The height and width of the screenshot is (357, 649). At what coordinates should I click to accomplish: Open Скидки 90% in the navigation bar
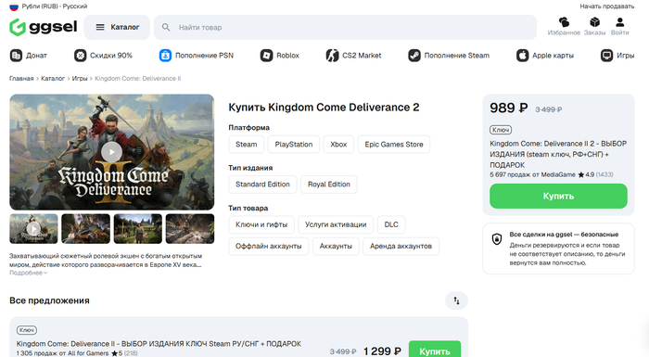[x=104, y=55]
